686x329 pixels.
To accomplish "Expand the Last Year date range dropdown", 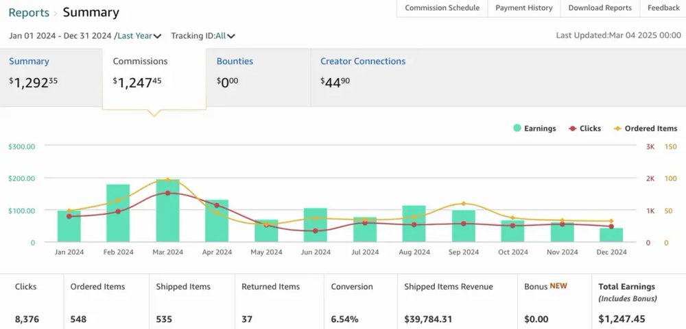I will click(x=139, y=36).
